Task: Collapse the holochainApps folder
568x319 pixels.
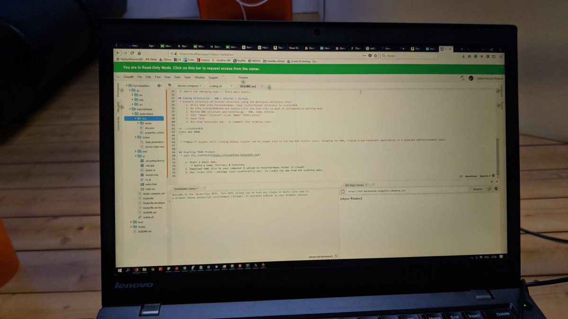Action: point(129,109)
